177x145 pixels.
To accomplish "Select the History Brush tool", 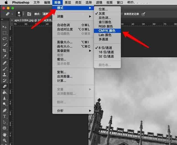I will [4, 80].
